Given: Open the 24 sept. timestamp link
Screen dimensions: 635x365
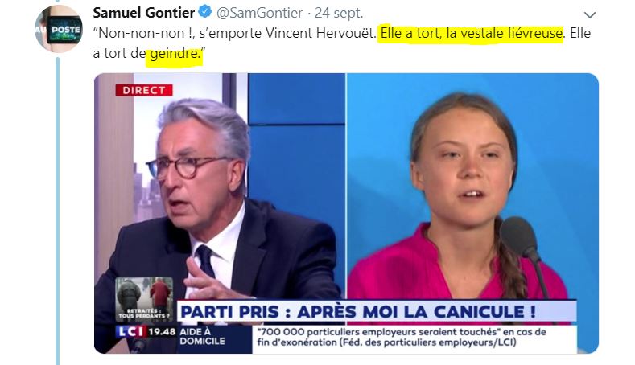Looking at the screenshot, I should click(339, 13).
